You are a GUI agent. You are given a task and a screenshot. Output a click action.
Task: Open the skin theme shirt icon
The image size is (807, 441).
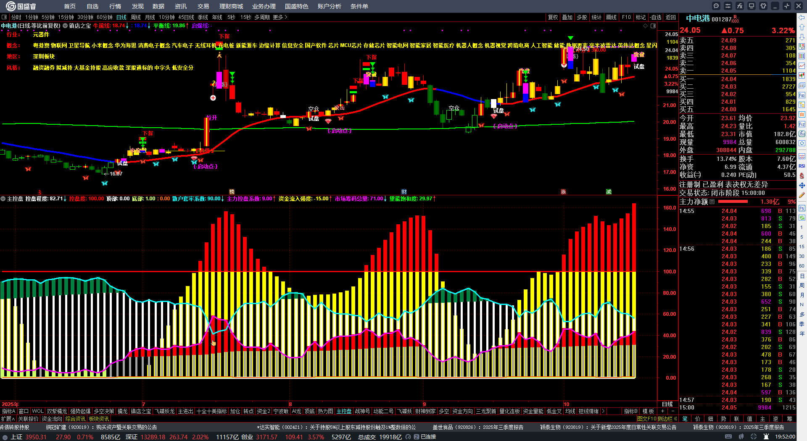click(763, 6)
